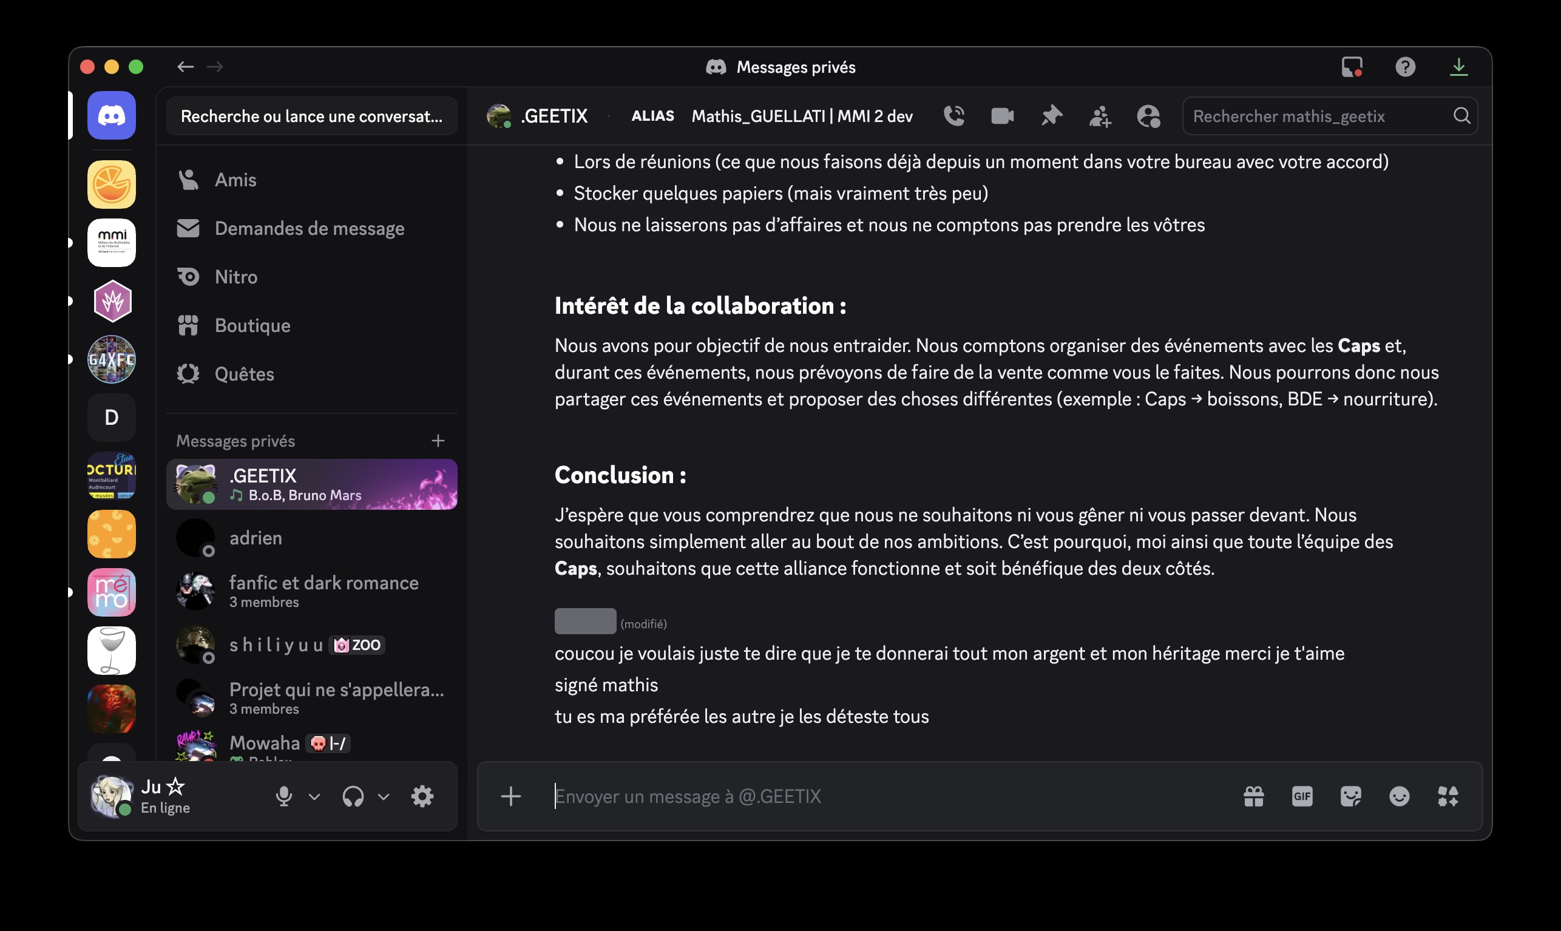The image size is (1561, 931).
Task: Open pinned messages
Action: click(1051, 116)
